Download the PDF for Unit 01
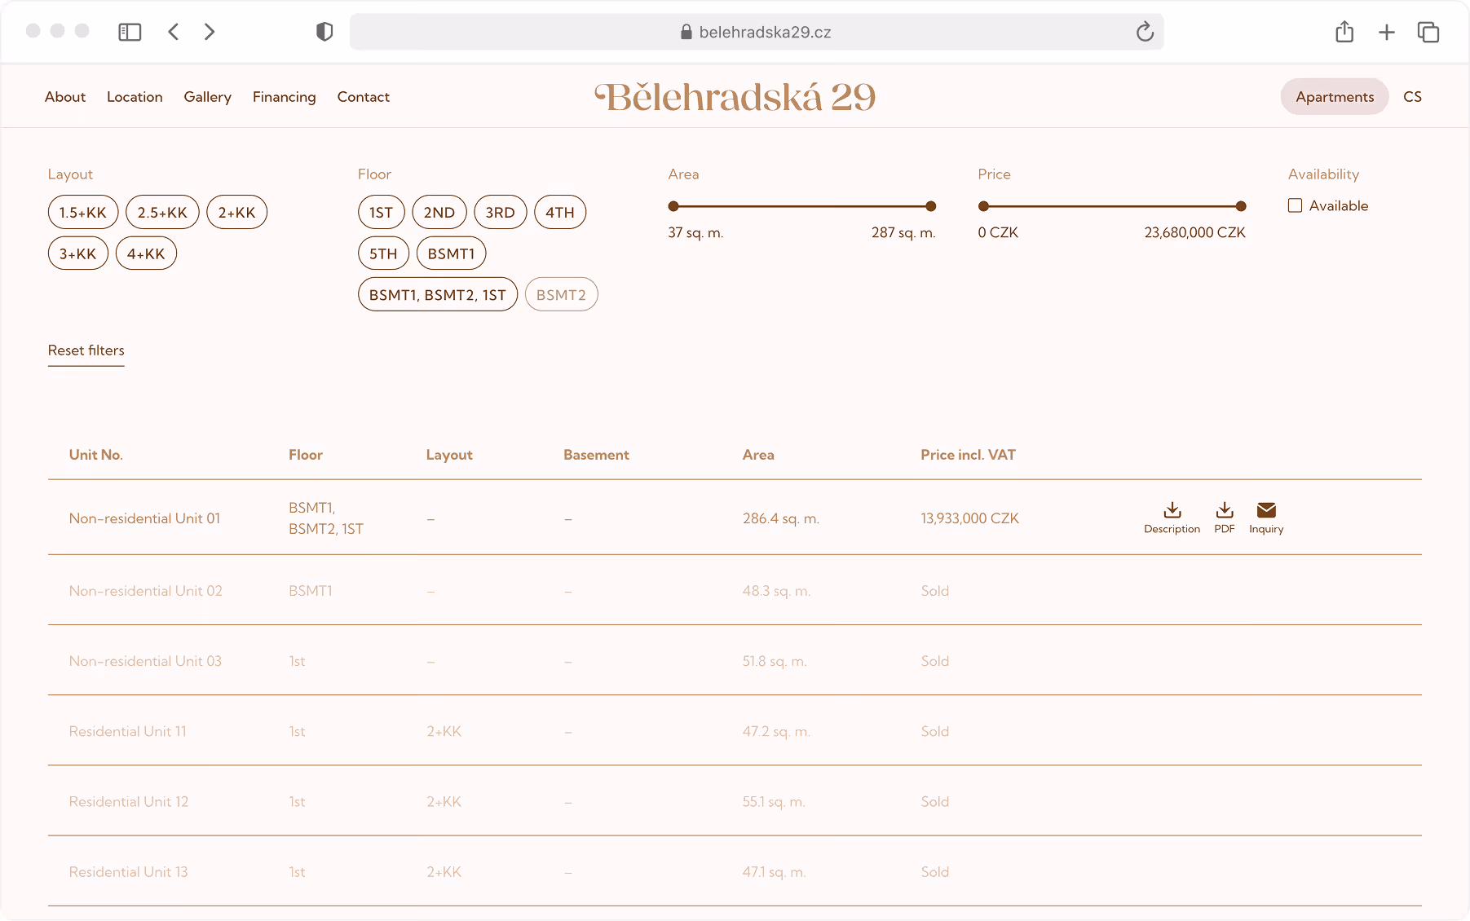The height and width of the screenshot is (921, 1470). [x=1224, y=518]
